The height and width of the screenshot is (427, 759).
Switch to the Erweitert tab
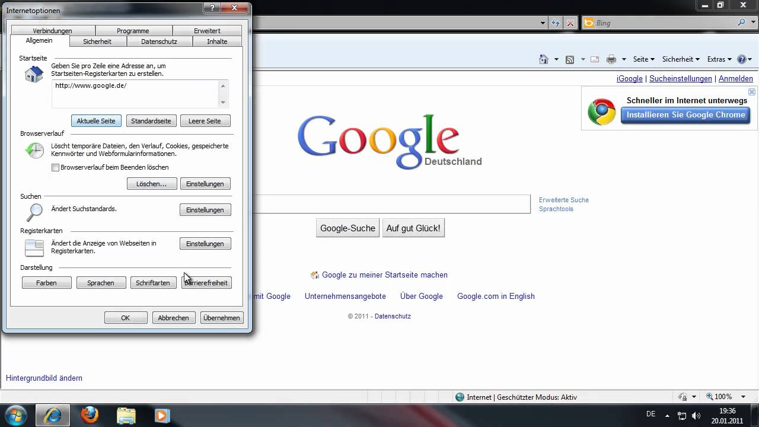pos(207,31)
